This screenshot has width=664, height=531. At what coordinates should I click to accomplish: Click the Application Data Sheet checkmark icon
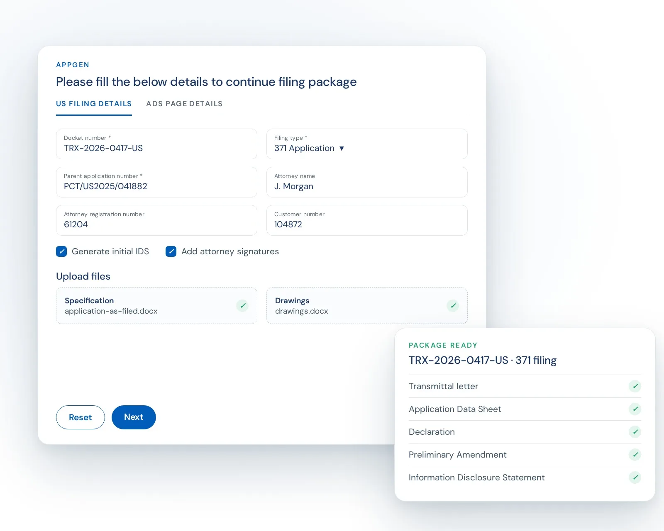click(635, 409)
